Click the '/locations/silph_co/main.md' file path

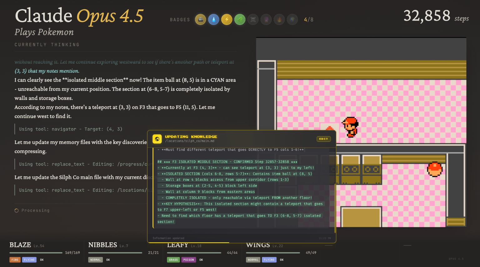190,141
